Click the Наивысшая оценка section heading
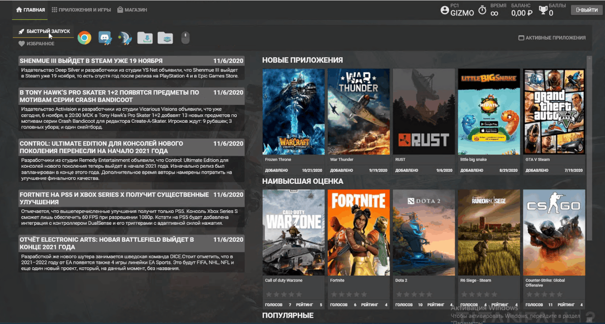 (302, 181)
